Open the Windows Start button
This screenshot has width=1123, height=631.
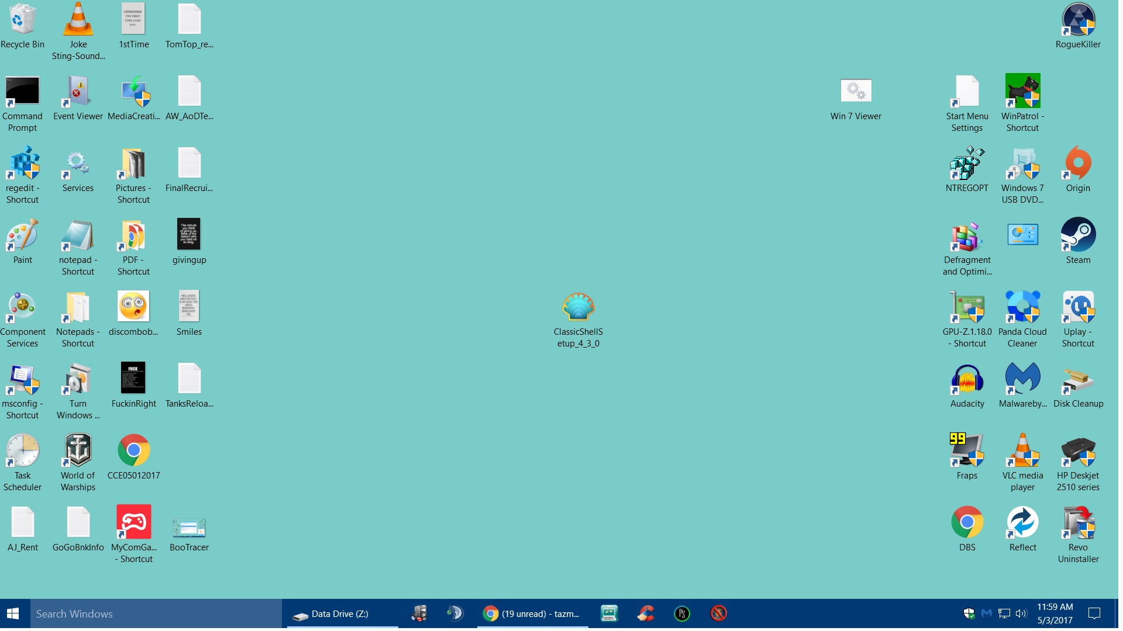point(13,614)
